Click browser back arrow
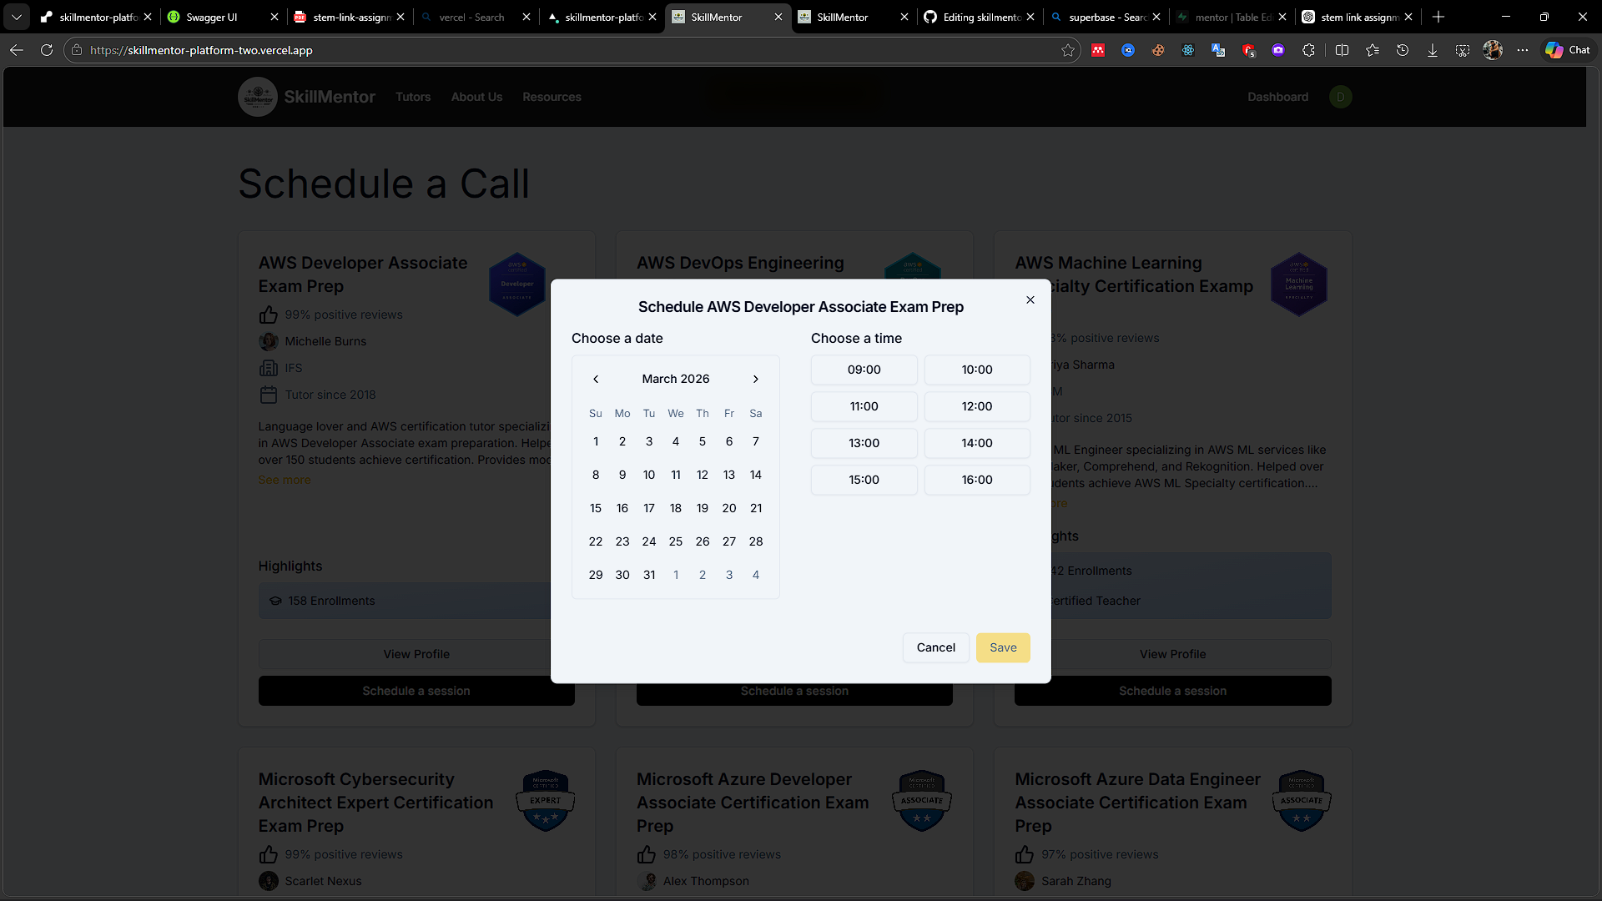Image resolution: width=1602 pixels, height=901 pixels. (x=17, y=50)
